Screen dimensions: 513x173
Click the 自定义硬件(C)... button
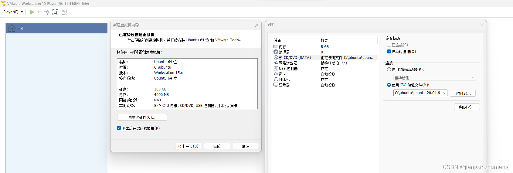(142, 117)
